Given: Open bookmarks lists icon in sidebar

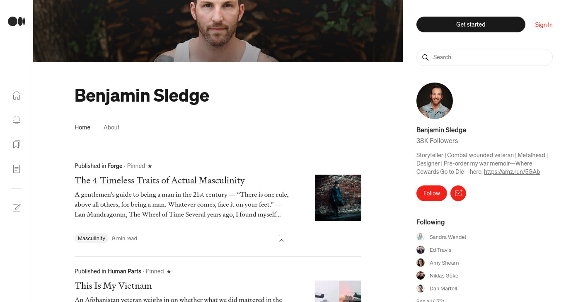Looking at the screenshot, I should (x=17, y=144).
